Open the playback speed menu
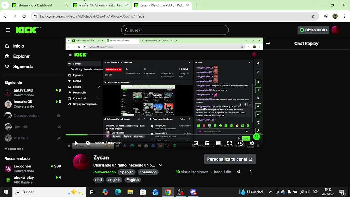The height and width of the screenshot is (197, 350). pos(241,143)
